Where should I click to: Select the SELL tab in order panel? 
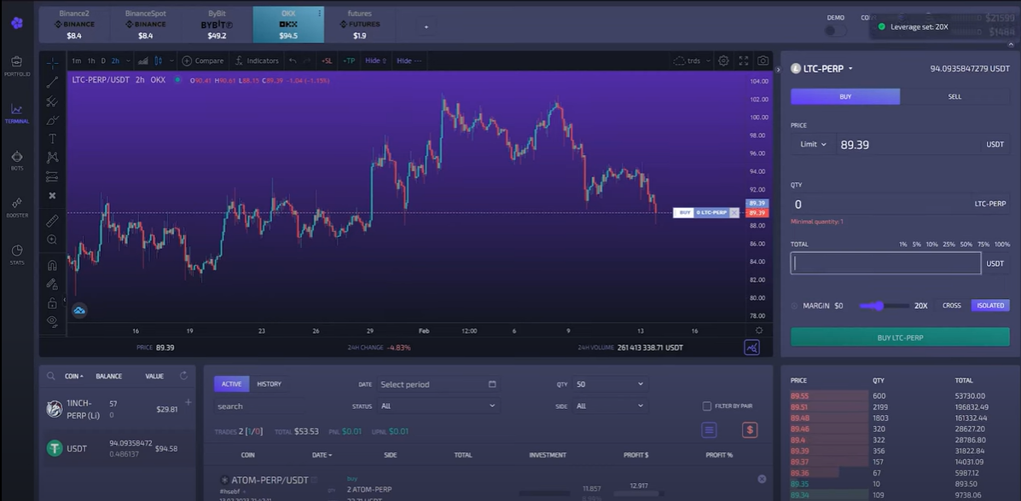tap(954, 96)
